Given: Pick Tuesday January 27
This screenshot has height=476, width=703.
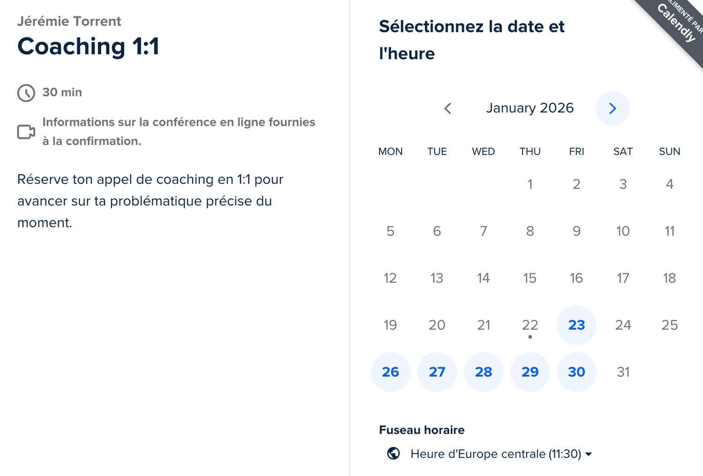Looking at the screenshot, I should coord(437,372).
